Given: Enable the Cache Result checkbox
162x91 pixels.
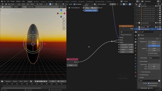Looking at the screenshot, I should click(149, 85).
